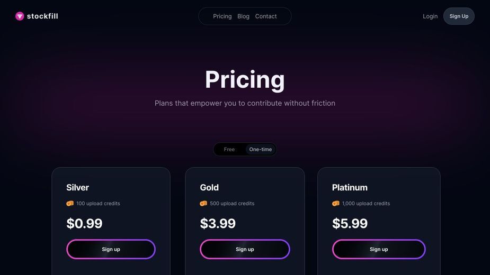Click the Silver plan credits coin icon
Screen dimensions: 490x275
70,204
